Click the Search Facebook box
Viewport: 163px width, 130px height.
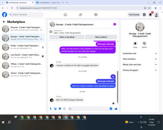point(26,15)
